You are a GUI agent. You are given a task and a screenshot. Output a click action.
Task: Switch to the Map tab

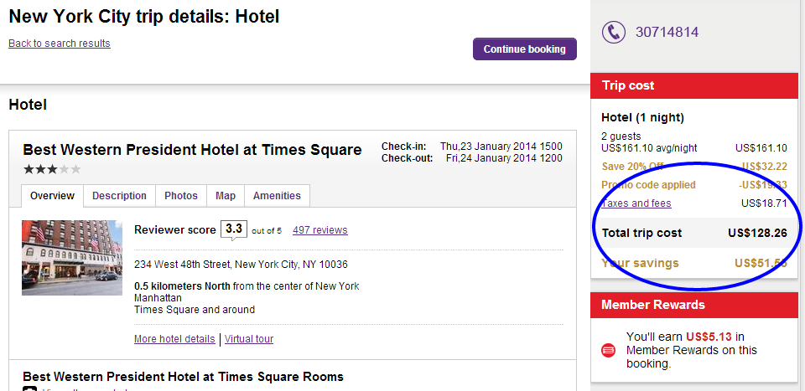(226, 196)
